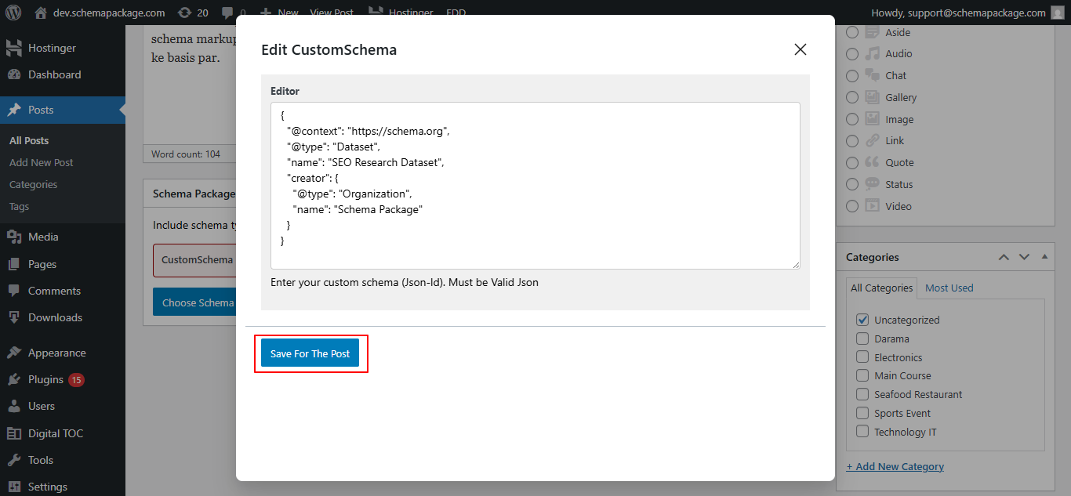Open Comments via the sidebar icon
This screenshot has width=1071, height=496.
click(x=14, y=291)
